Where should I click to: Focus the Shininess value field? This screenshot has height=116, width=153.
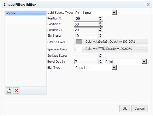tap(86, 36)
